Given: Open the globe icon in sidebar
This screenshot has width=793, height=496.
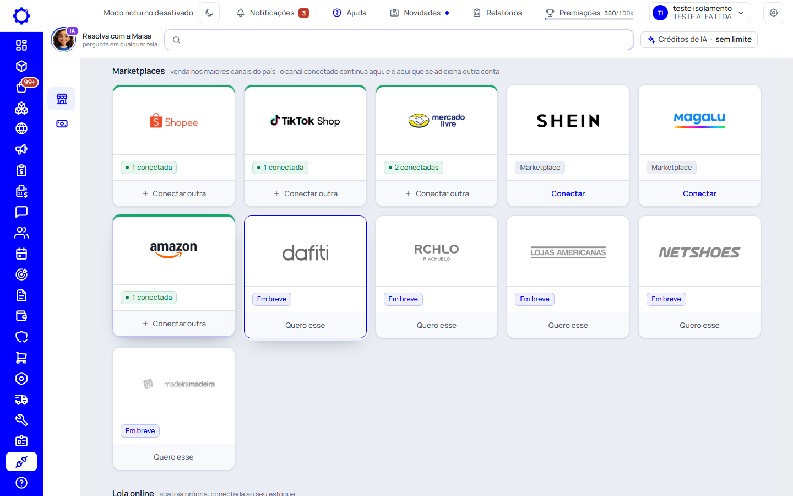Looking at the screenshot, I should (x=21, y=128).
